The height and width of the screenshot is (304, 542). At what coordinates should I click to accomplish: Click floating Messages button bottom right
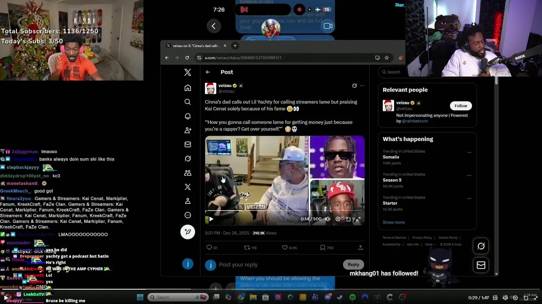tap(481, 265)
